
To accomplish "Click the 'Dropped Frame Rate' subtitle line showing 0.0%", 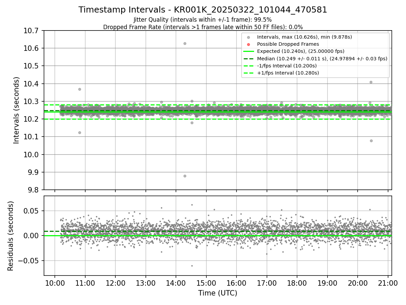I will (203, 27).
